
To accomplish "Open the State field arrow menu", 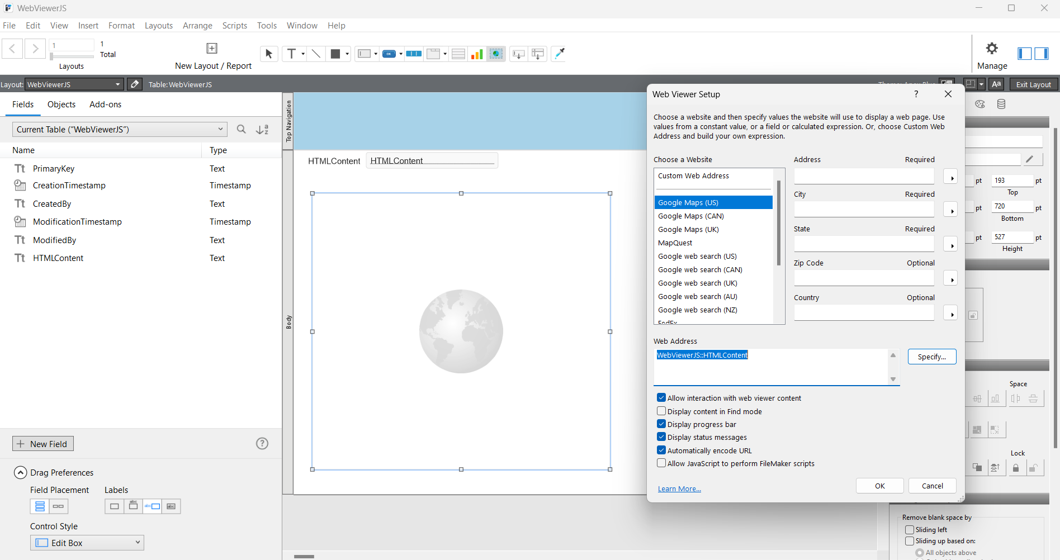I will [x=950, y=245].
